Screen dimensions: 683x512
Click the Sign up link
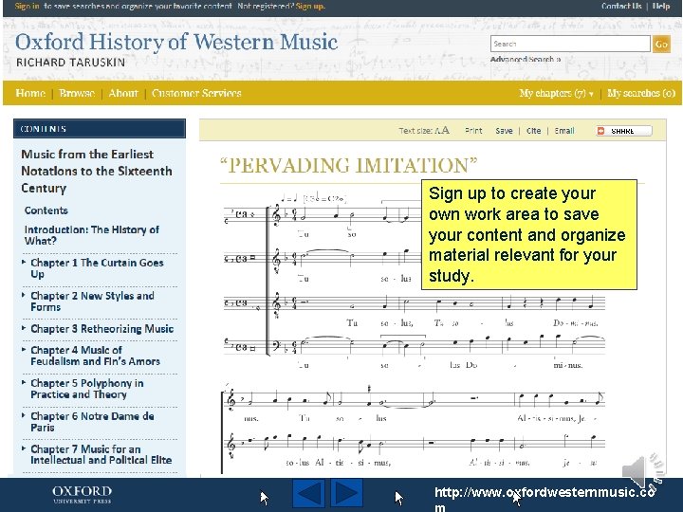(x=310, y=6)
